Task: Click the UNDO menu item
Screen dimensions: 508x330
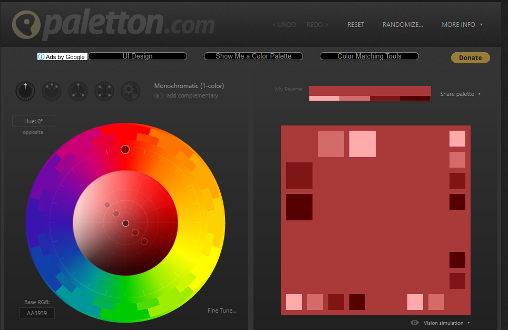Action: [x=284, y=25]
